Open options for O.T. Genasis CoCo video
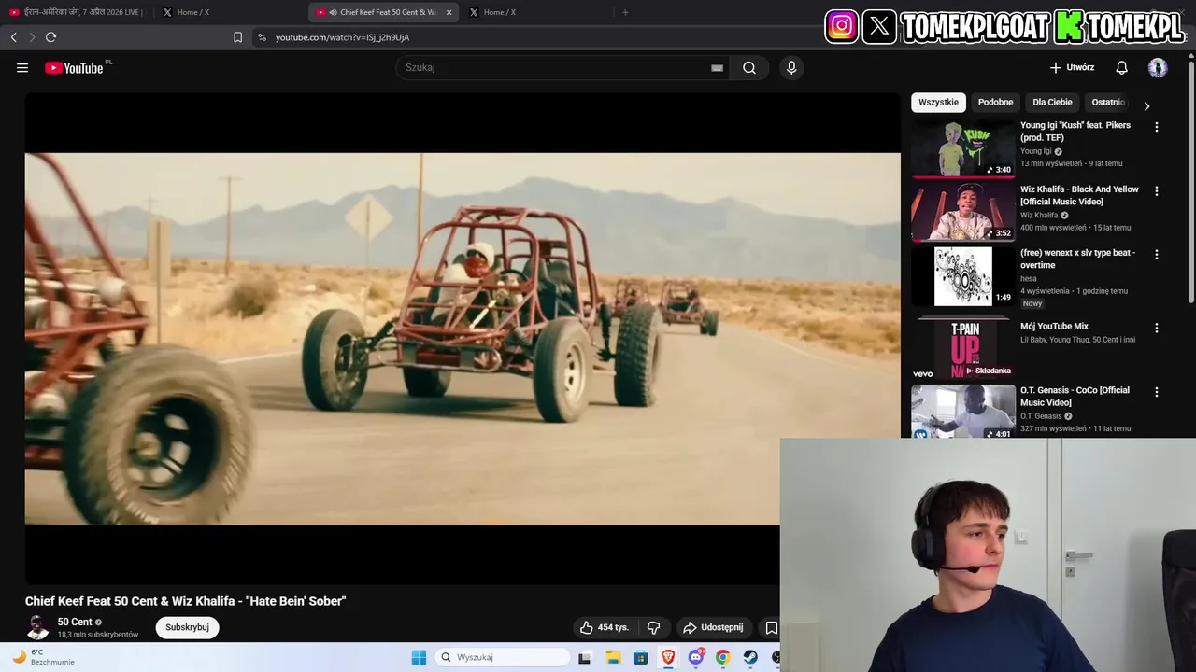This screenshot has width=1196, height=672. (x=1156, y=392)
